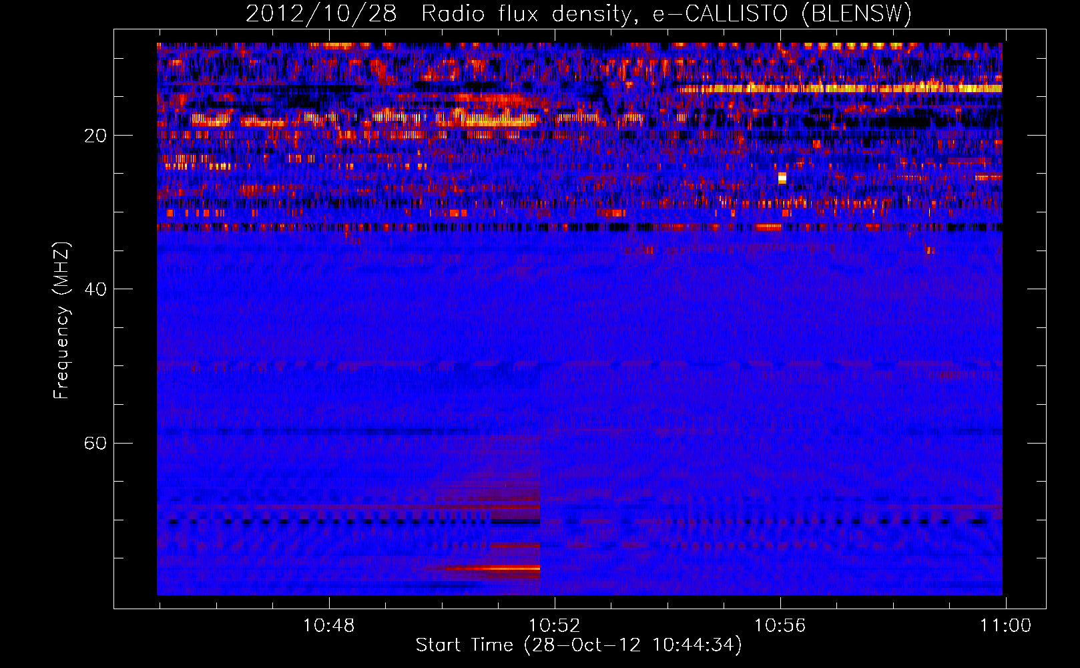Click the 11:00 time tick label

coord(1005,625)
